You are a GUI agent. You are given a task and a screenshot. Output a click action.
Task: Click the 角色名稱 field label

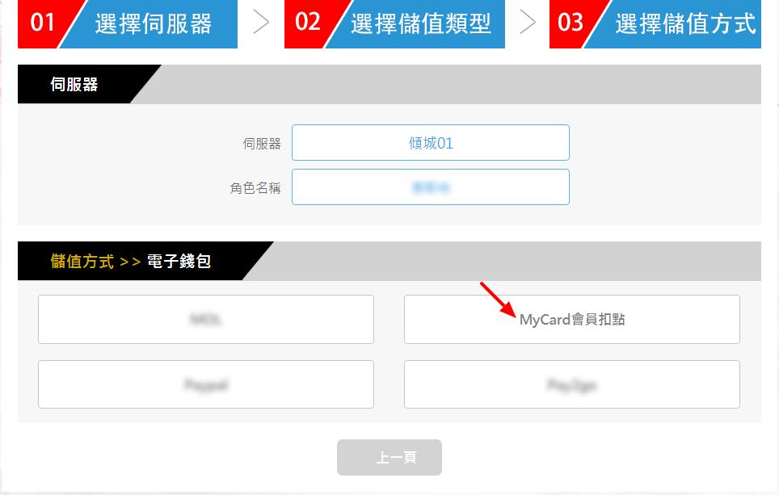pos(255,188)
